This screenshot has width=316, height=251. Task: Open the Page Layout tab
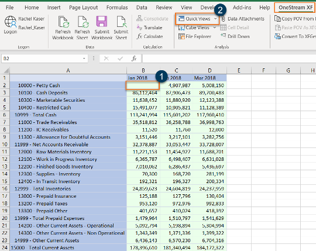(84, 8)
